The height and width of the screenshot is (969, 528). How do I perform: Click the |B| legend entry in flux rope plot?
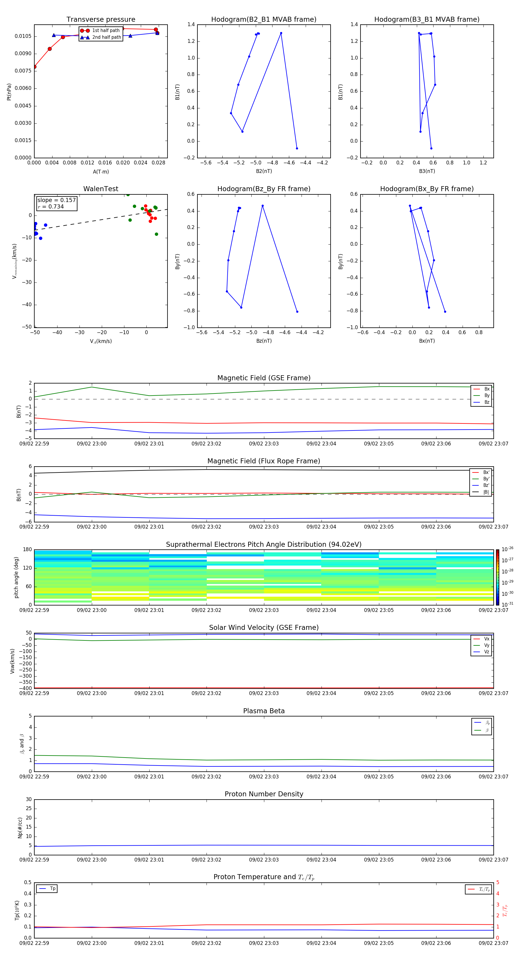tap(481, 492)
